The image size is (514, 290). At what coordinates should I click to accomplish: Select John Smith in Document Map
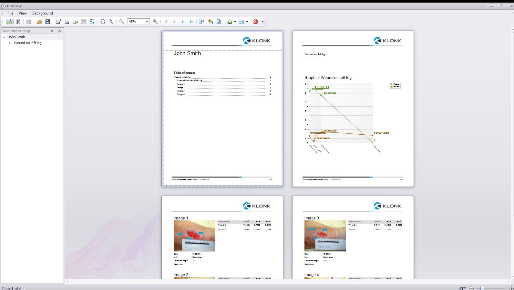tap(16, 37)
